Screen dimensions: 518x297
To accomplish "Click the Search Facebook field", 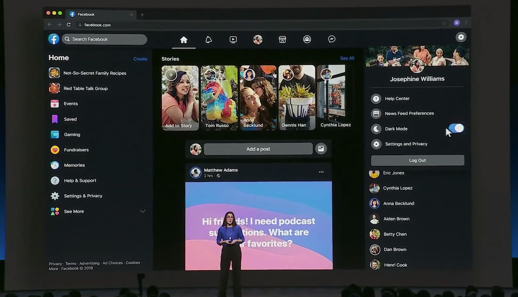I will tap(105, 39).
